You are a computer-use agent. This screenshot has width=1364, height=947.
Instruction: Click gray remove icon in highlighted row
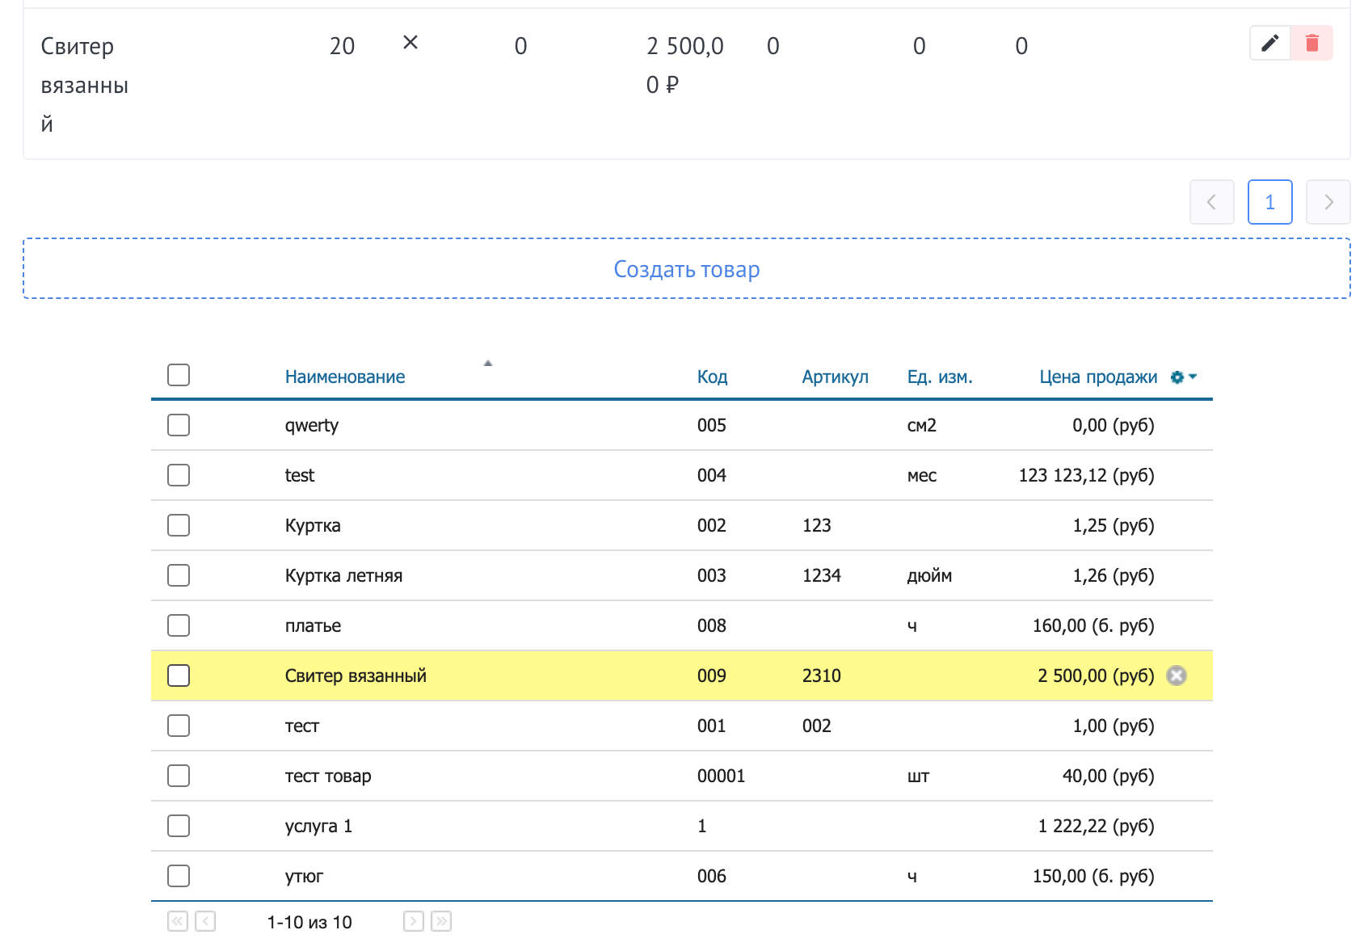pos(1177,676)
